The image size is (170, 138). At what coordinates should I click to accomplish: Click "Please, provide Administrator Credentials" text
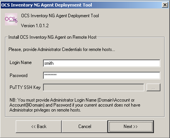[x=62, y=49]
